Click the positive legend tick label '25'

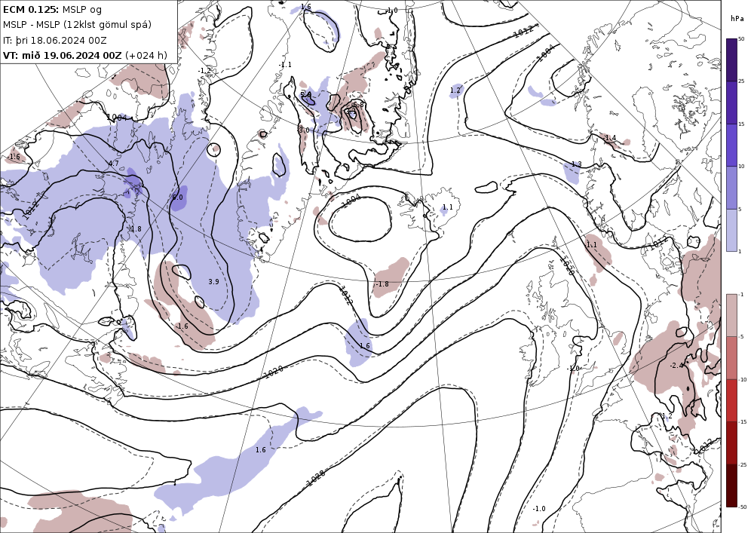[x=741, y=81]
